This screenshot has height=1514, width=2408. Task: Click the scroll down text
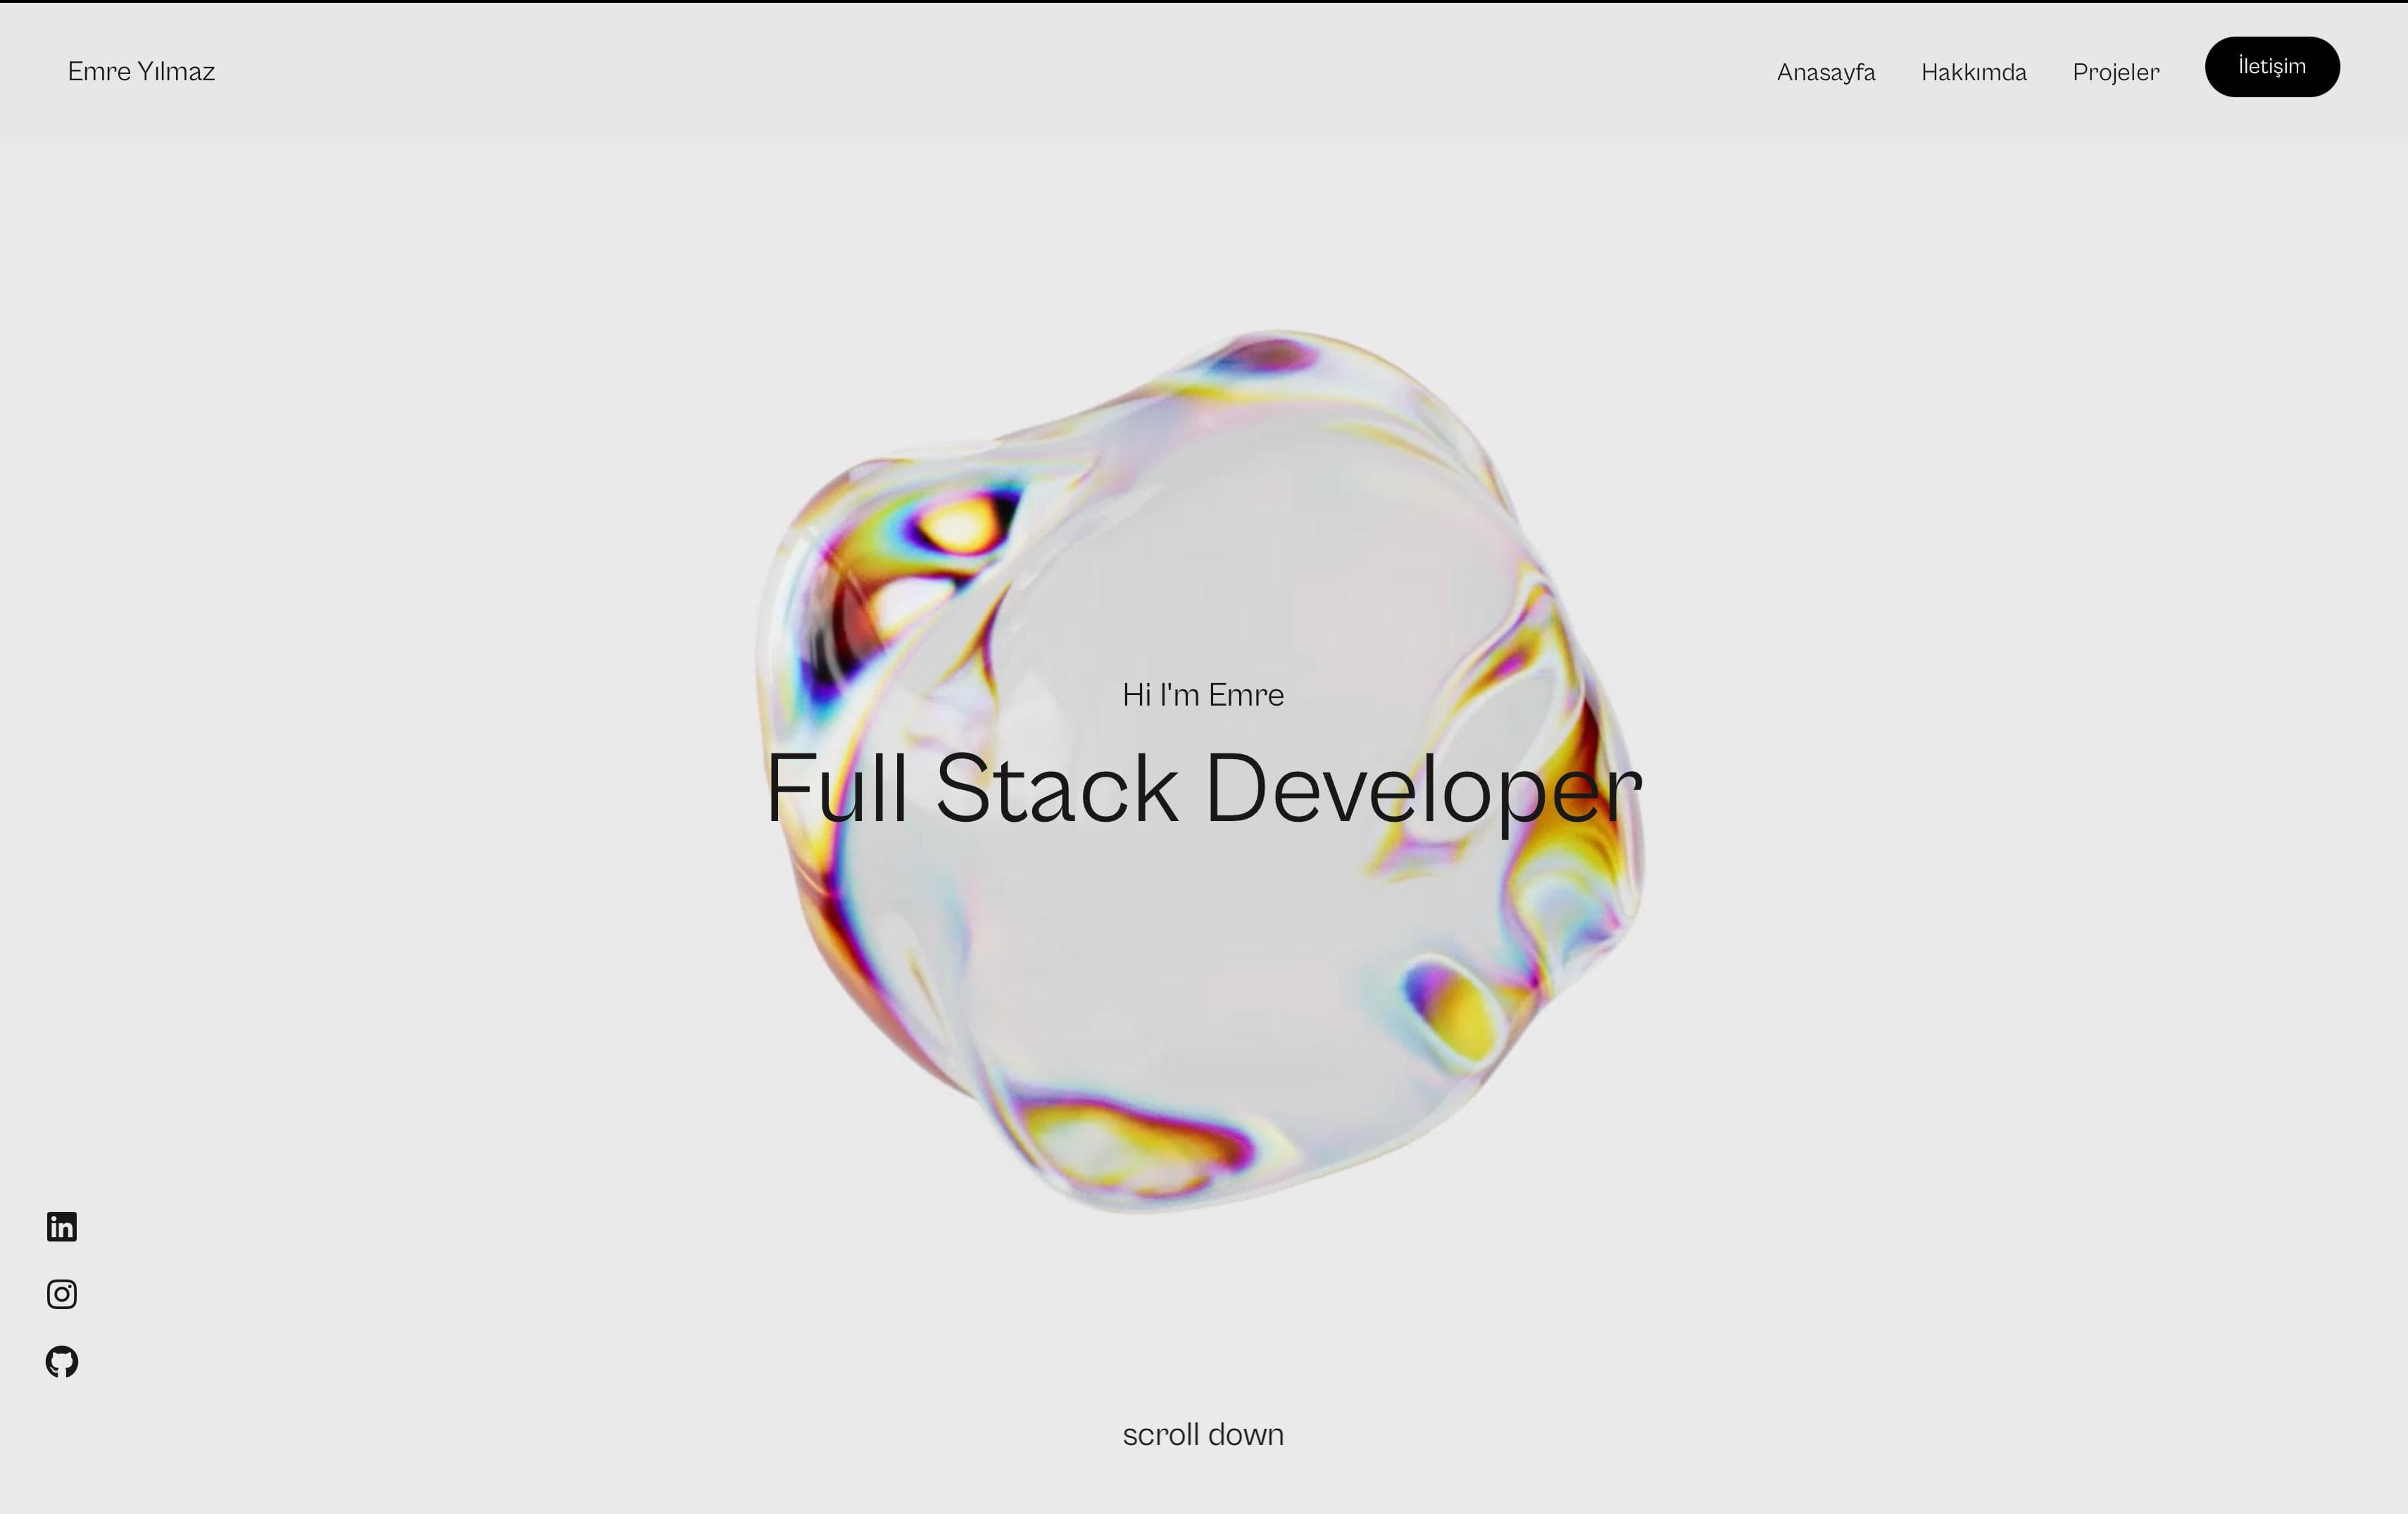point(1203,1434)
